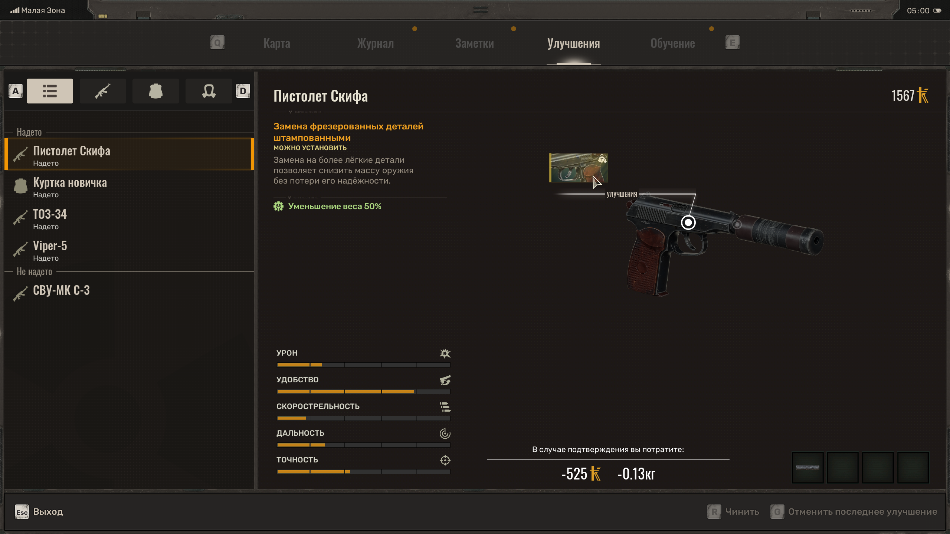Go to the Обучение tab
The image size is (950, 534).
pyautogui.click(x=673, y=43)
